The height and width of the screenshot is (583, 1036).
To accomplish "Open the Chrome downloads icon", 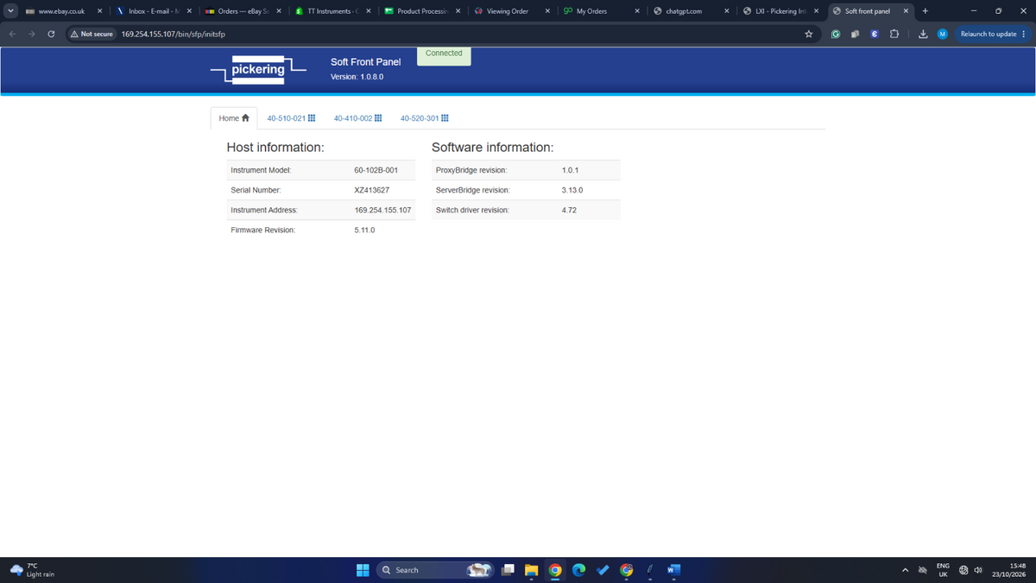I will click(922, 34).
